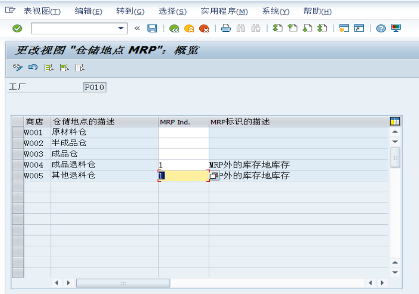
Task: Click the yellow Exit icon
Action: pyautogui.click(x=189, y=28)
